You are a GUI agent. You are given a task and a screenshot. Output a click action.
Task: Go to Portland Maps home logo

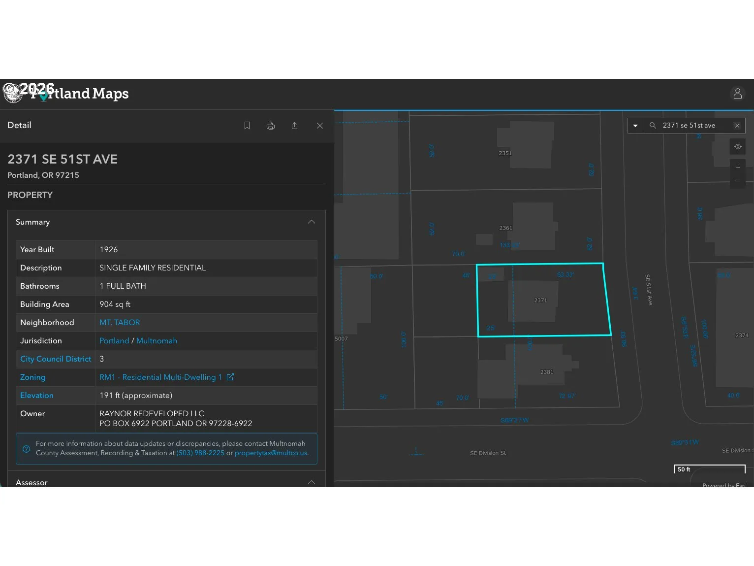coord(67,93)
